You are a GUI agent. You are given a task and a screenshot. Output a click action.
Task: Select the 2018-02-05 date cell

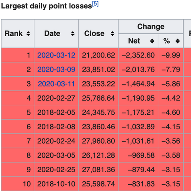pyautogui.click(x=56, y=113)
